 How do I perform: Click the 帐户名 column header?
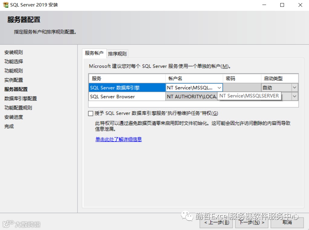[194, 79]
